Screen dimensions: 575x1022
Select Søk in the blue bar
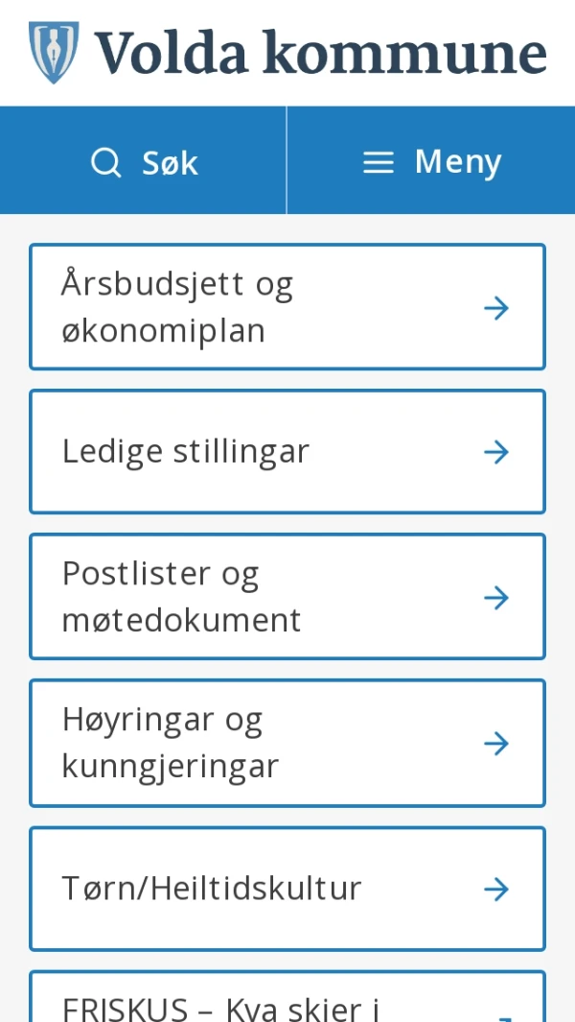(144, 161)
